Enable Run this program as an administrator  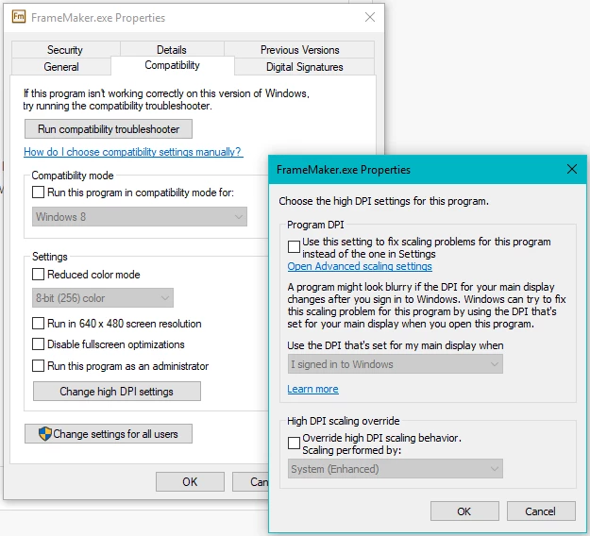tap(38, 365)
